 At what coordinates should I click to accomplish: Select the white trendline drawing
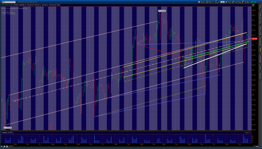pos(215,56)
